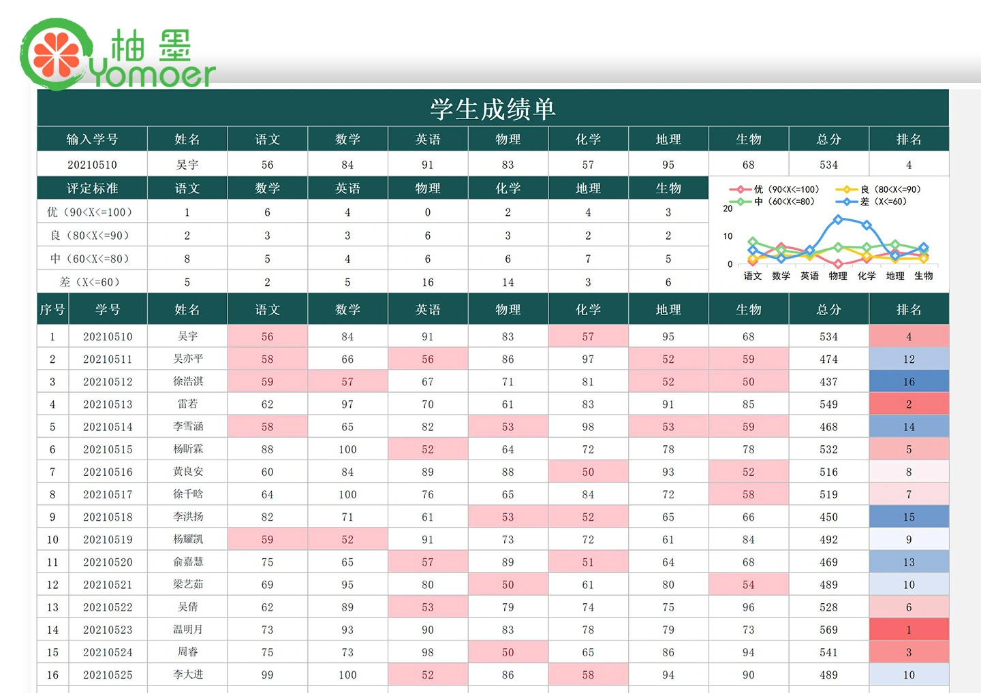Select the total score 569 cell
The height and width of the screenshot is (693, 981).
coord(828,630)
